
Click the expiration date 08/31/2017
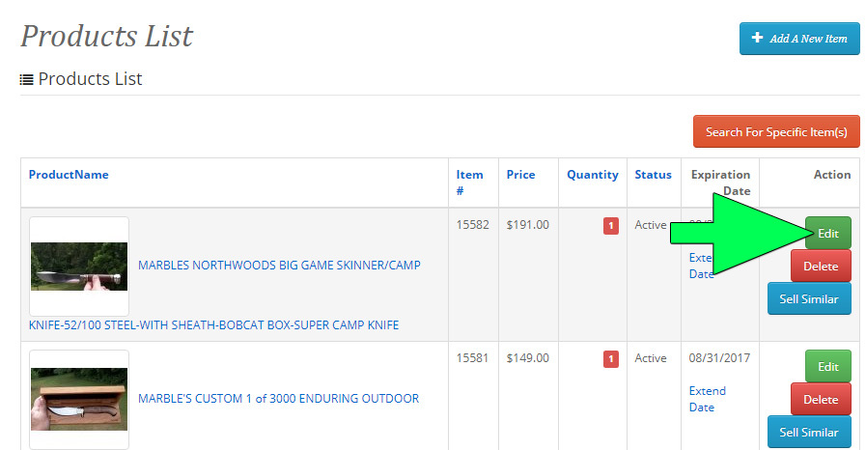(719, 358)
